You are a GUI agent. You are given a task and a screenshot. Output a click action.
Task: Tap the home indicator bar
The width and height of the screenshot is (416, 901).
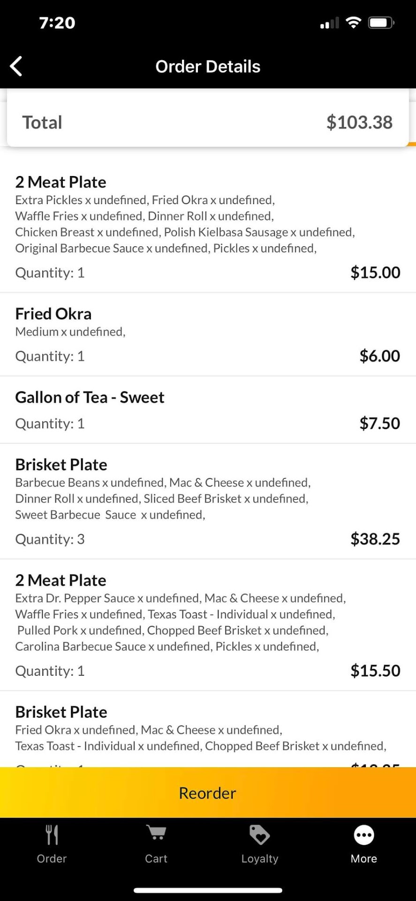click(x=208, y=890)
